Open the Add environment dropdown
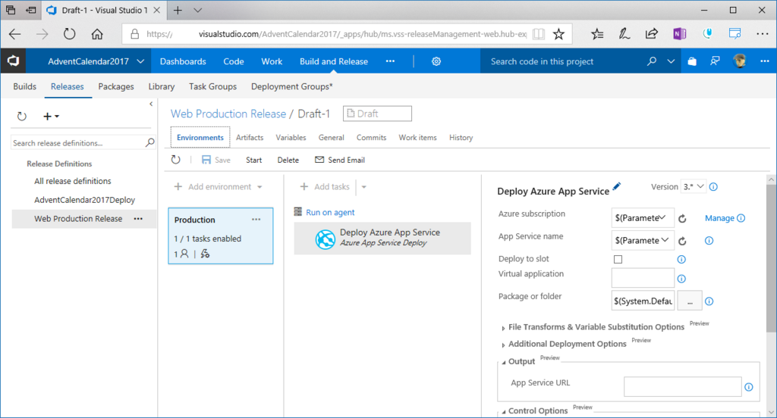The height and width of the screenshot is (418, 777). point(260,187)
